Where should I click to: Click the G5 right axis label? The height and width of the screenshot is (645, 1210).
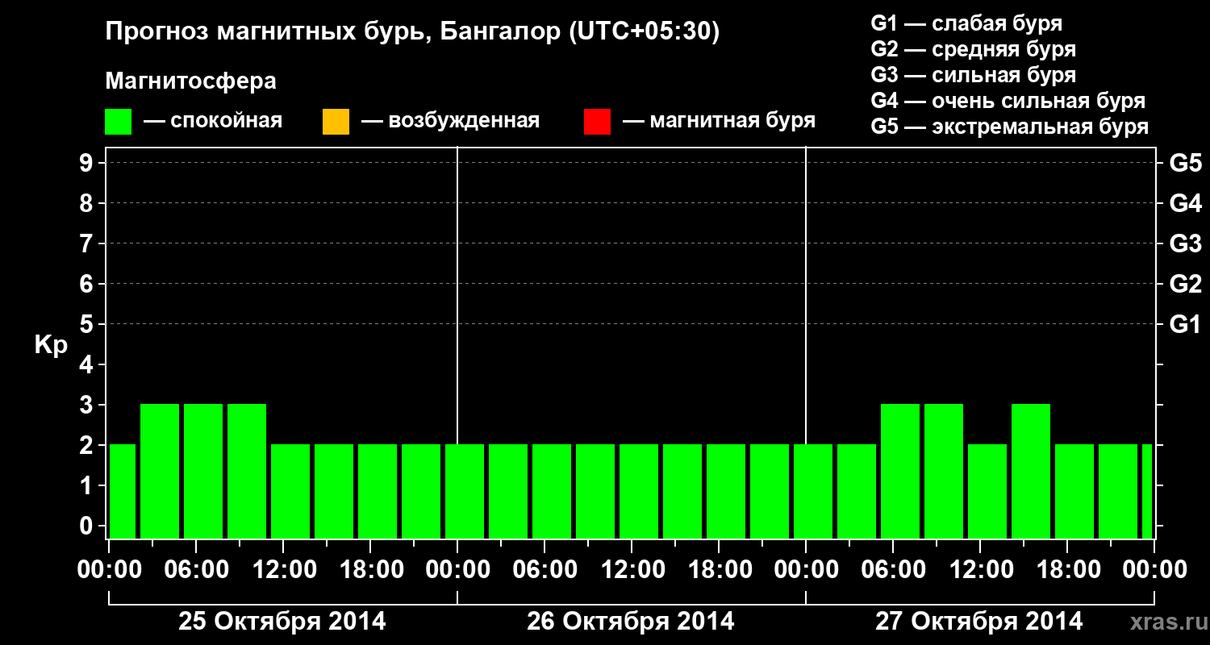click(1186, 163)
